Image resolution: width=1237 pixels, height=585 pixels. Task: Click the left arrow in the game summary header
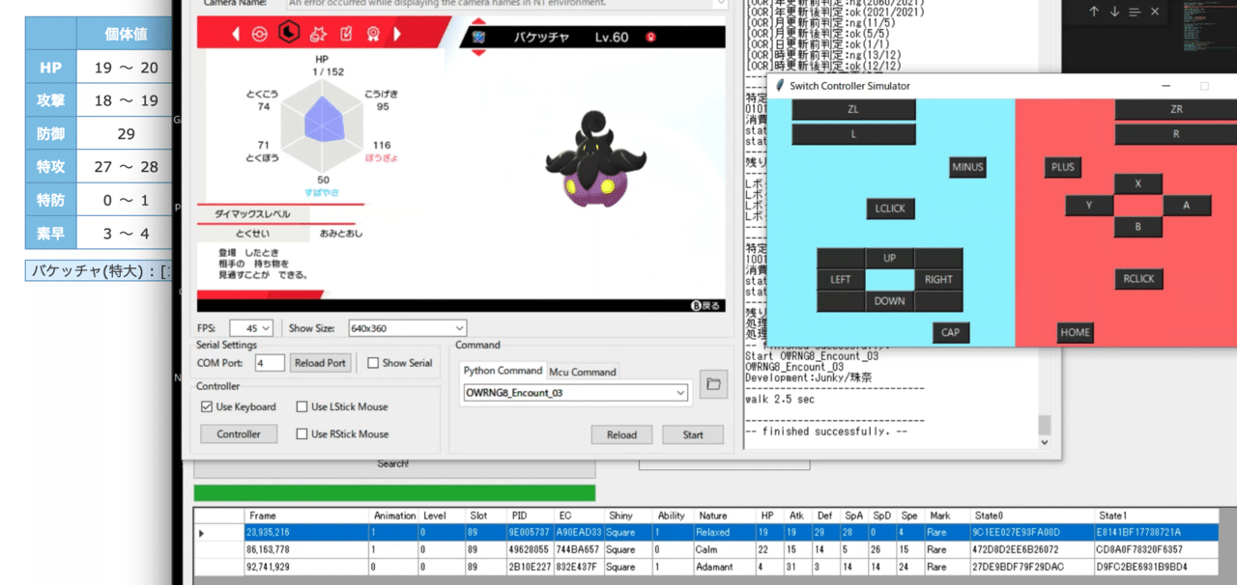pos(236,35)
